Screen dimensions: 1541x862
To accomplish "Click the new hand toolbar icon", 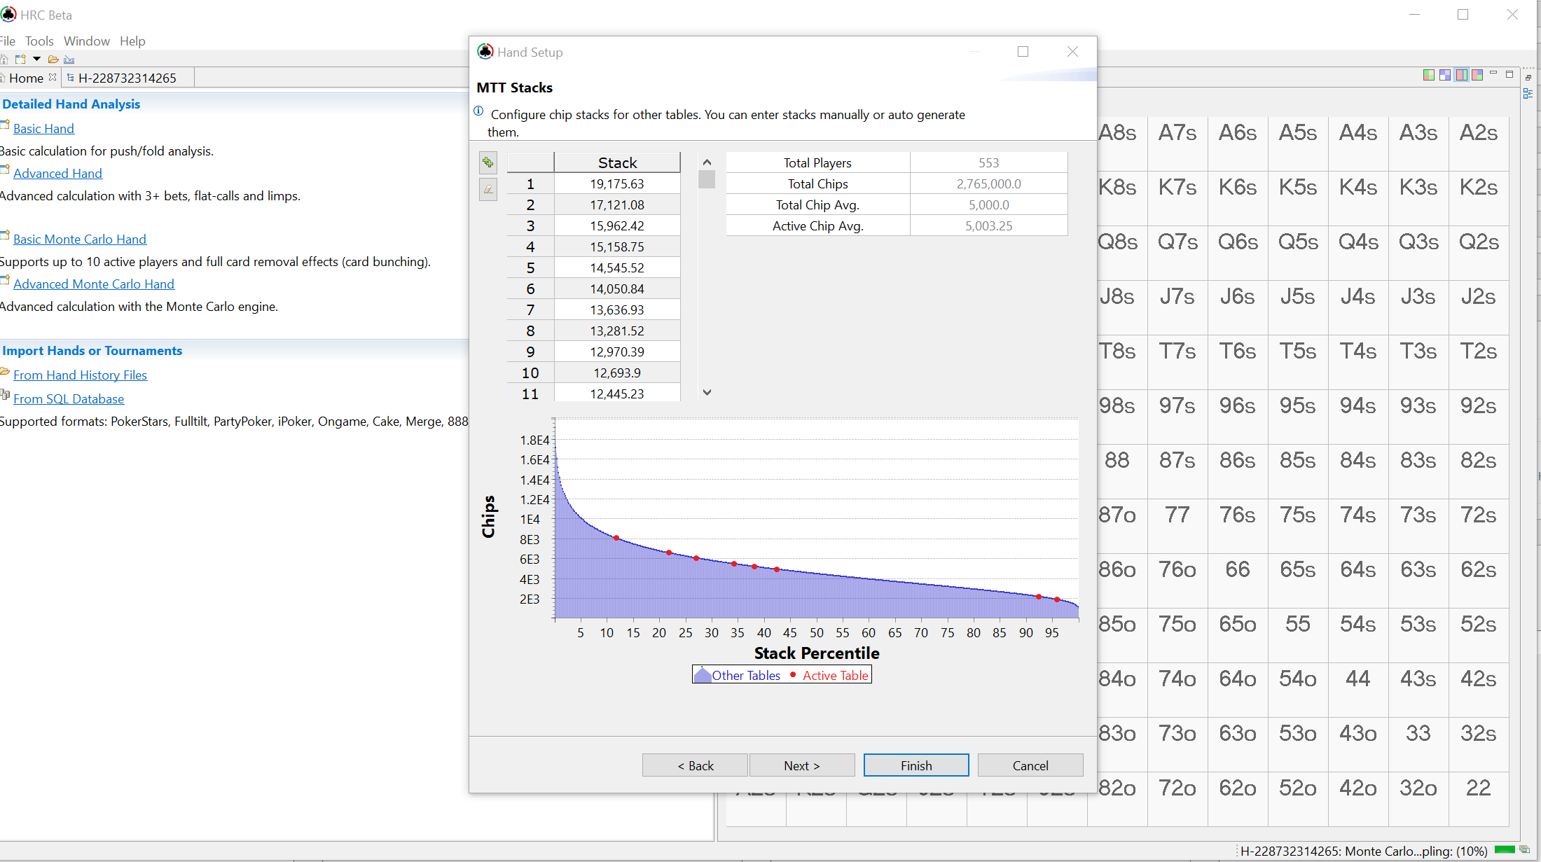I will tap(20, 60).
